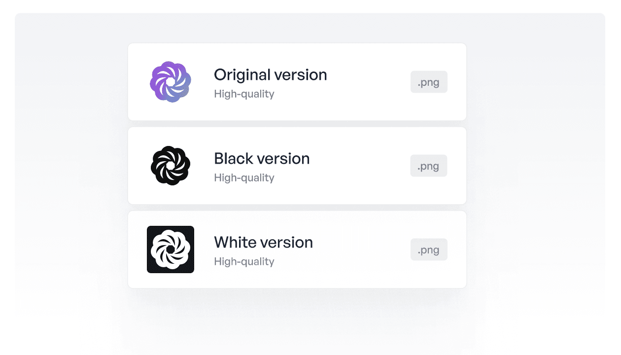621x355 pixels.
Task: Click "High-quality" under Original version
Action: pos(244,94)
